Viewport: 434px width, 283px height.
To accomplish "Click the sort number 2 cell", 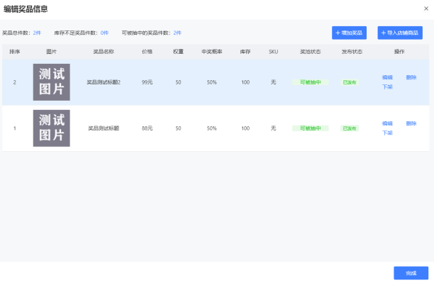I will [15, 82].
